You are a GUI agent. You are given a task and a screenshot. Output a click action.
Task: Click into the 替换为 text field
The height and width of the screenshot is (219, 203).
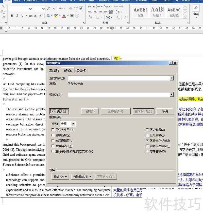[119, 95]
